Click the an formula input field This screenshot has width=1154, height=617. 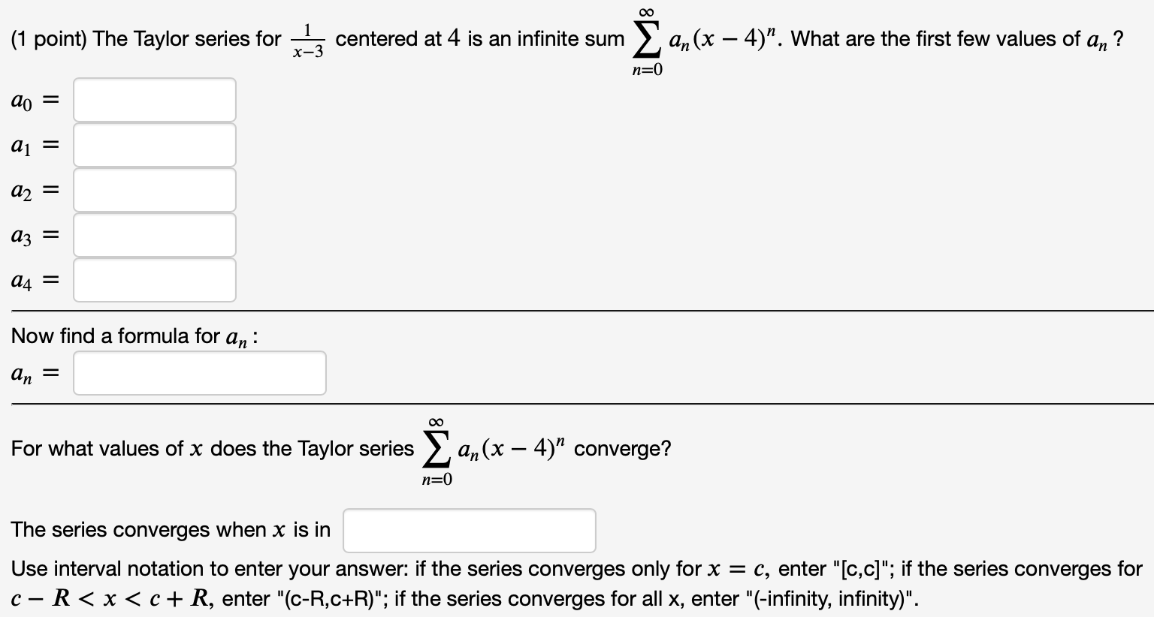[199, 372]
